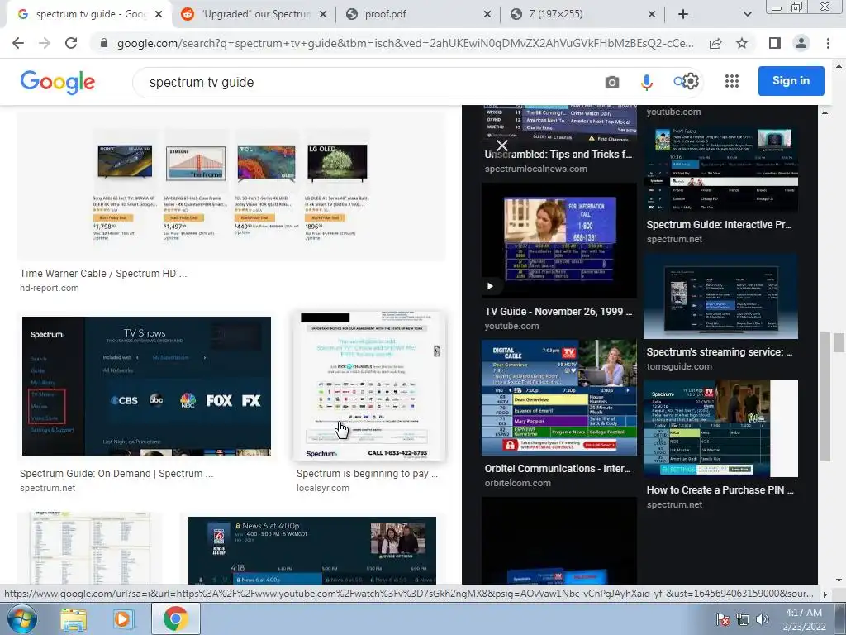The width and height of the screenshot is (846, 635).
Task: Click the page vertical scrollbar thumb
Action: pyautogui.click(x=839, y=342)
